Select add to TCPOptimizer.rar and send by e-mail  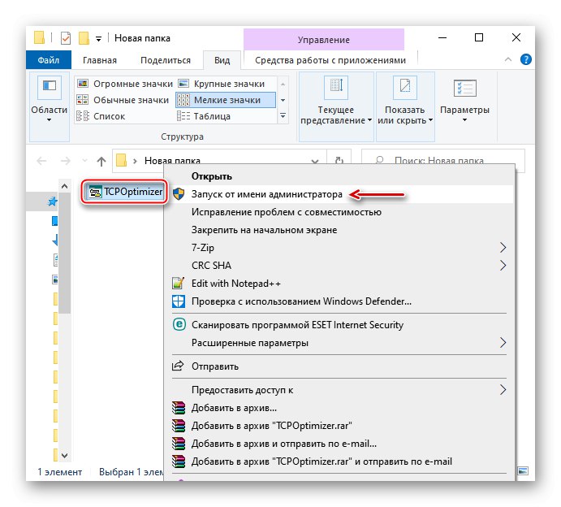point(340,461)
